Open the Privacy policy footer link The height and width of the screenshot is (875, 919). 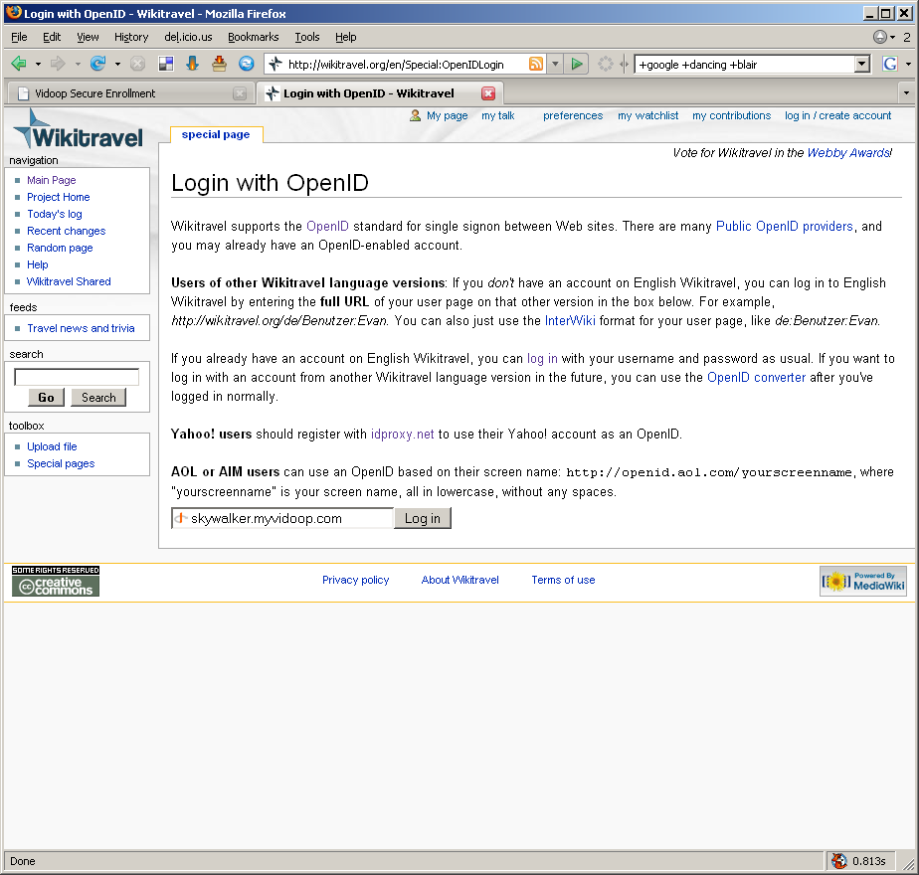355,580
